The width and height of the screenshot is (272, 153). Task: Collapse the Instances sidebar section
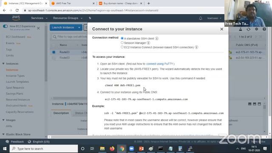coord(3,64)
